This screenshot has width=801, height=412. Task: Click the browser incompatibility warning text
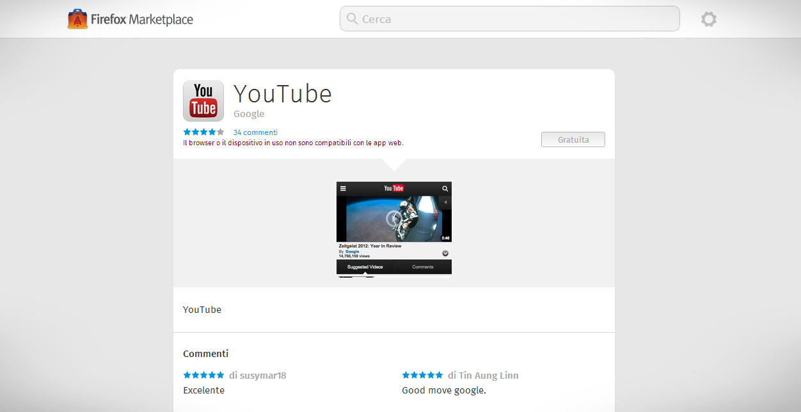[x=293, y=143]
